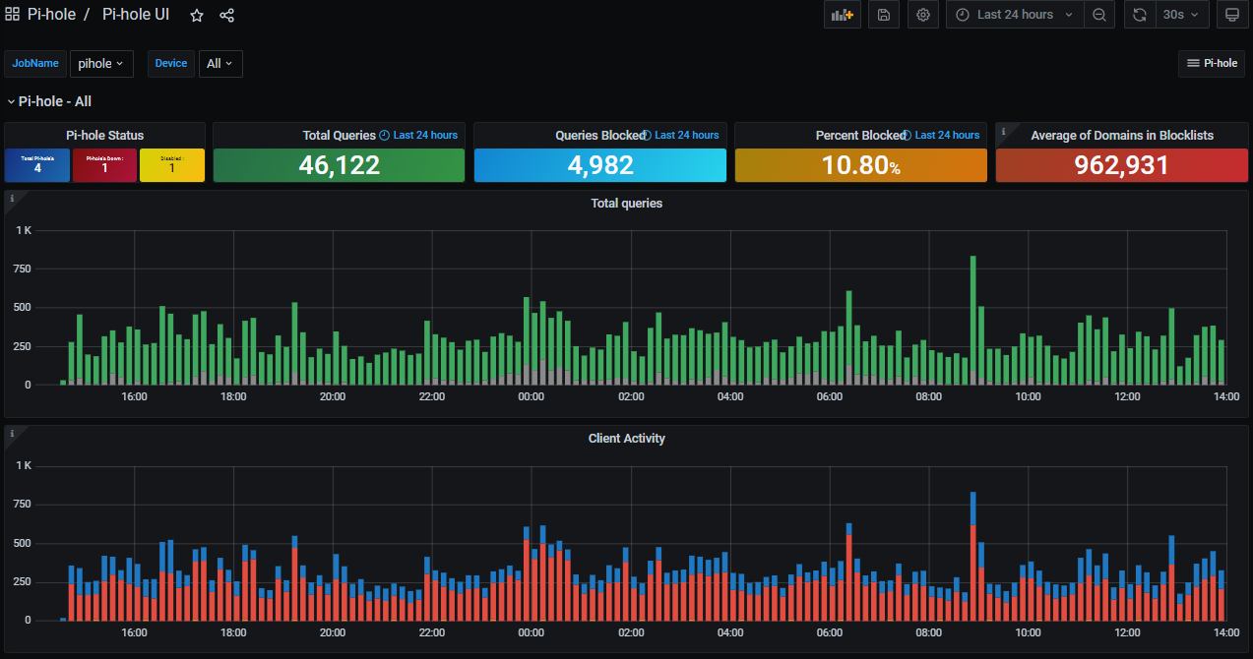Add a new panel
Screen dimensions: 1253x659
click(x=842, y=15)
